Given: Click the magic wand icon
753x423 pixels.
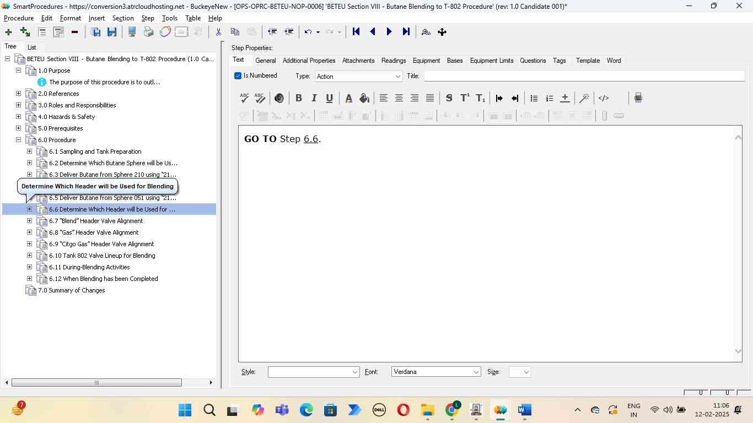Looking at the screenshot, I should pos(584,98).
